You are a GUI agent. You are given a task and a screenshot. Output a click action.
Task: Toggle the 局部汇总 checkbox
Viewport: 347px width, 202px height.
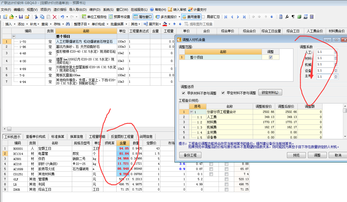click(204, 17)
